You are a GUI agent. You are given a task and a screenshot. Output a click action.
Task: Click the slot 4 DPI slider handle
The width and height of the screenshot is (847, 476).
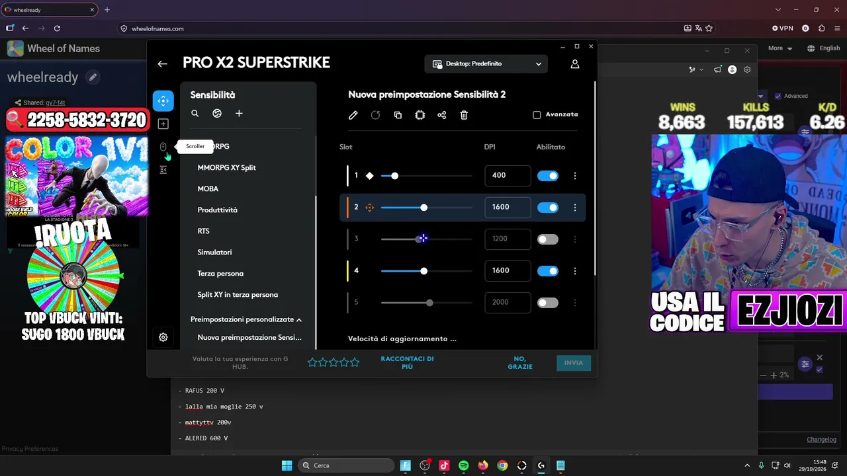[423, 271]
